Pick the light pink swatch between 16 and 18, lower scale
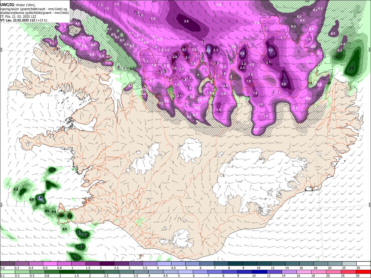The image size is (371, 278). pos(304,272)
